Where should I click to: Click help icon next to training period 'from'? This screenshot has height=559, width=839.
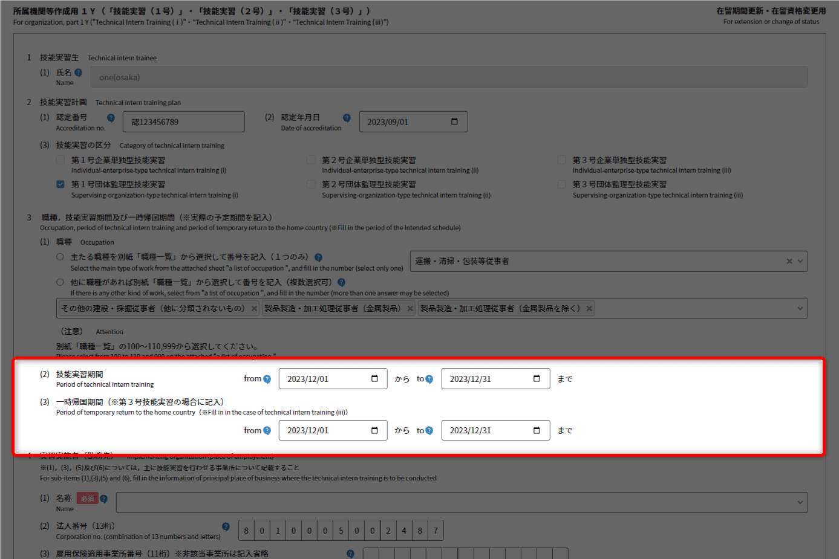(x=267, y=380)
